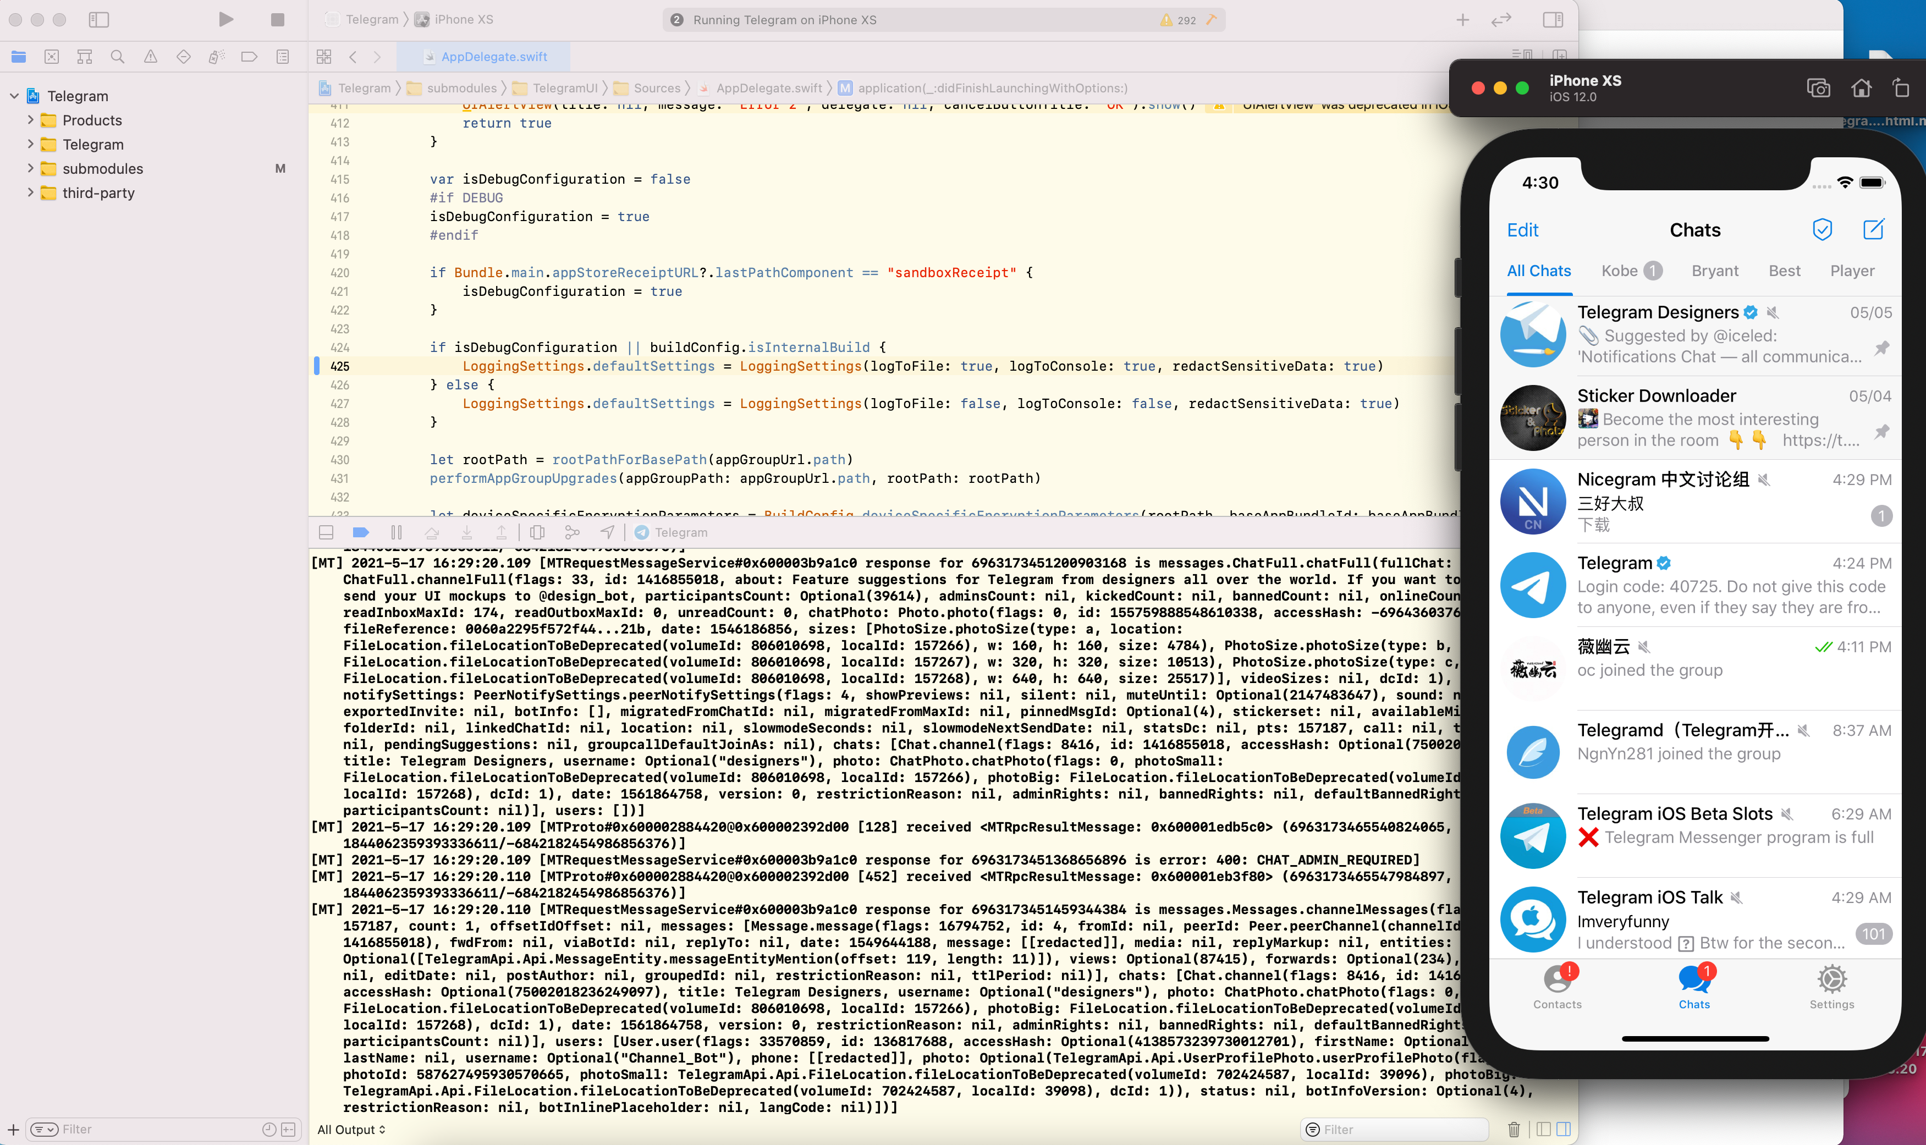The image size is (1926, 1145).
Task: Open TelegramUI in jump bar
Action: [555, 88]
